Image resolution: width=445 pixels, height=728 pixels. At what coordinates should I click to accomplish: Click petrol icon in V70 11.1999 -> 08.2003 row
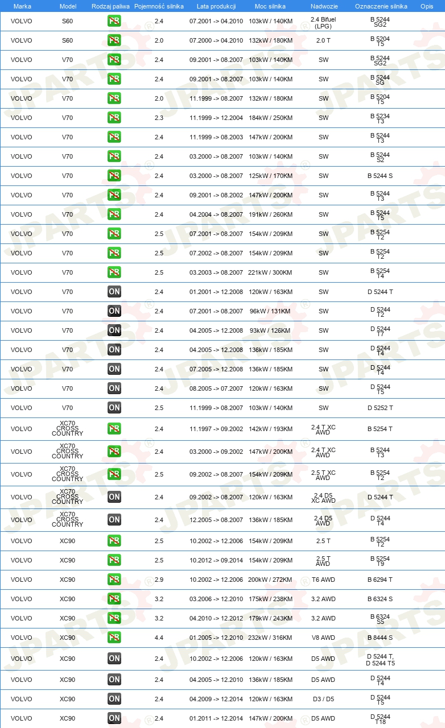(x=114, y=137)
